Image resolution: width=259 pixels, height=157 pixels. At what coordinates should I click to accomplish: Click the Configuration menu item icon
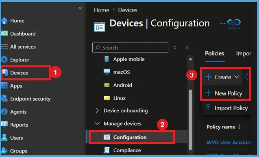(107, 137)
